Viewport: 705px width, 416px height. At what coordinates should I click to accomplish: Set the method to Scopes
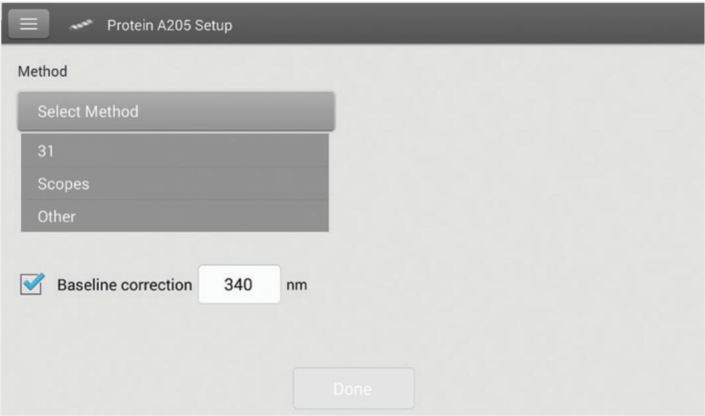(175, 183)
